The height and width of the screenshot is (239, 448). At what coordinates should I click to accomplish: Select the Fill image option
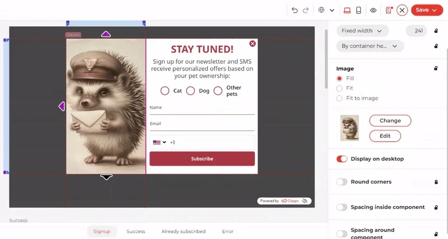(339, 78)
